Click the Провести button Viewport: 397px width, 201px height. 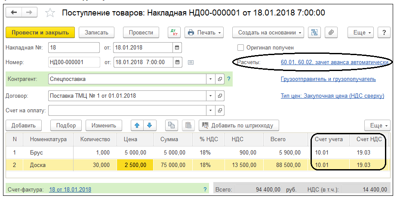click(x=141, y=32)
